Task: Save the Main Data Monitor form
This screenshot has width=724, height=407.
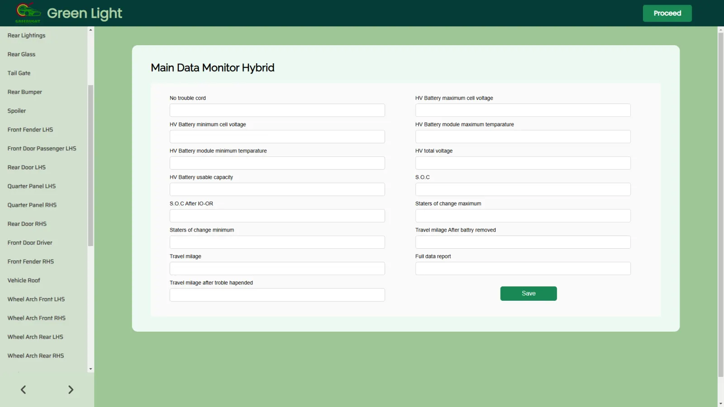Action: point(529,293)
